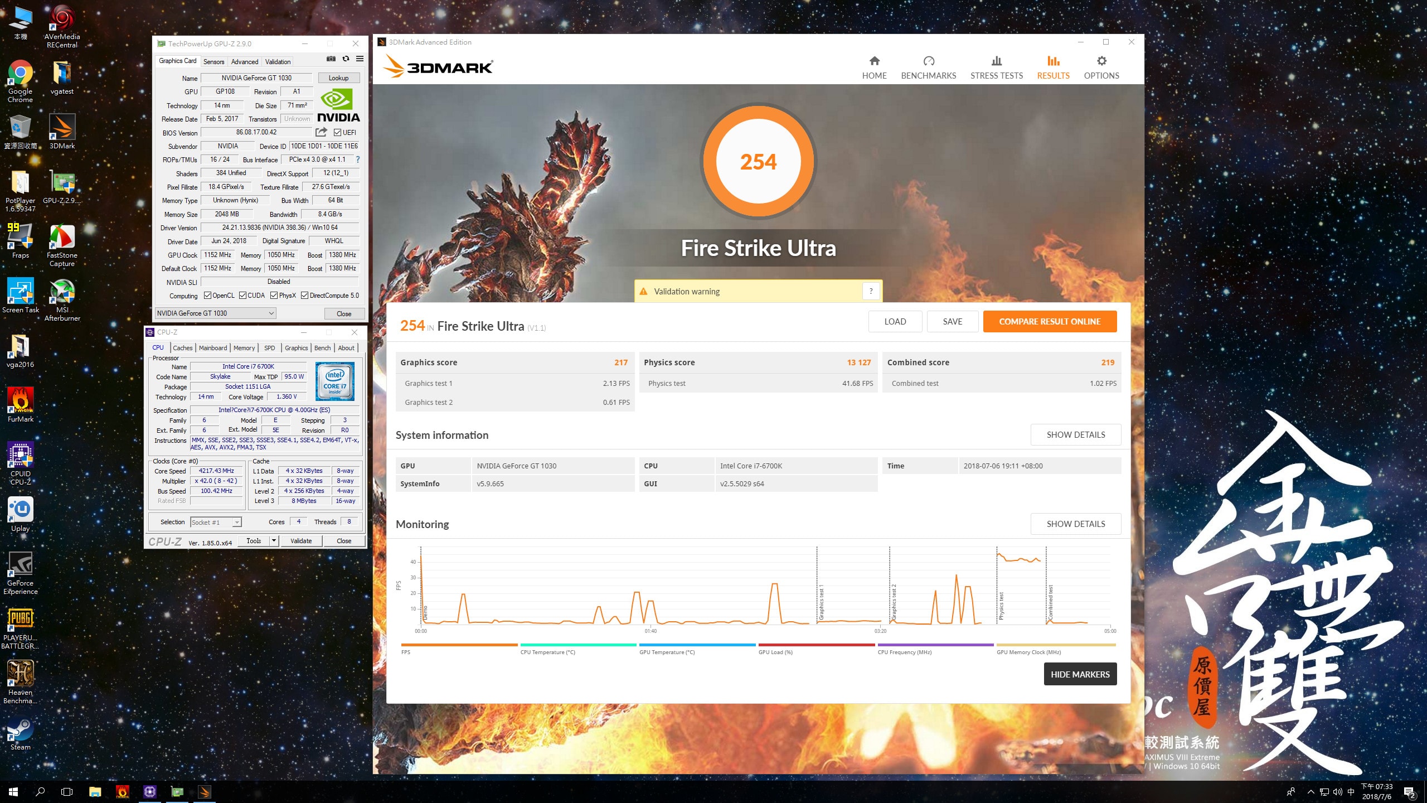Click COMPARE RESULT ONLINE button
Viewport: 1427px width, 803px height.
(1050, 322)
